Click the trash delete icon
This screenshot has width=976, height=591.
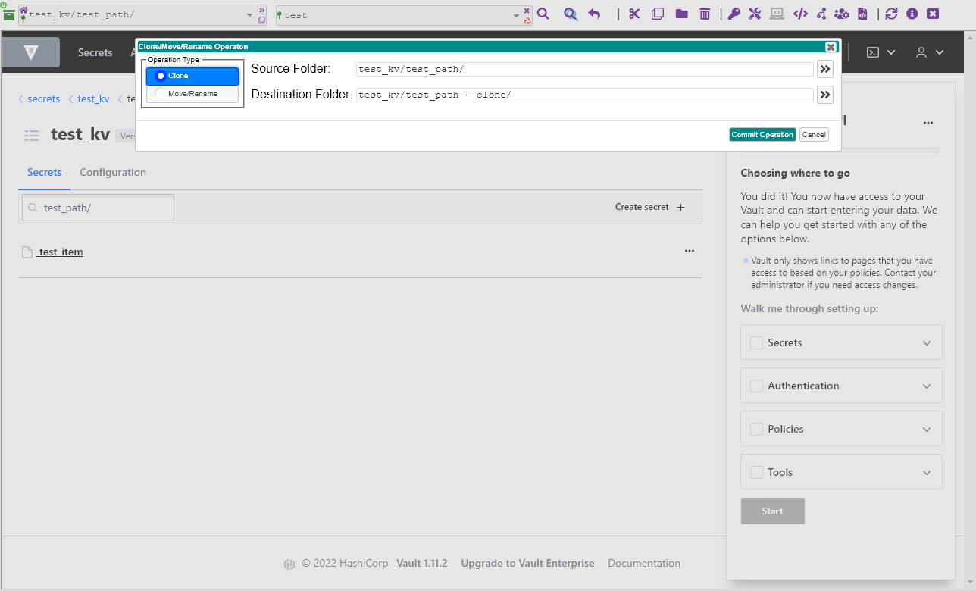705,14
